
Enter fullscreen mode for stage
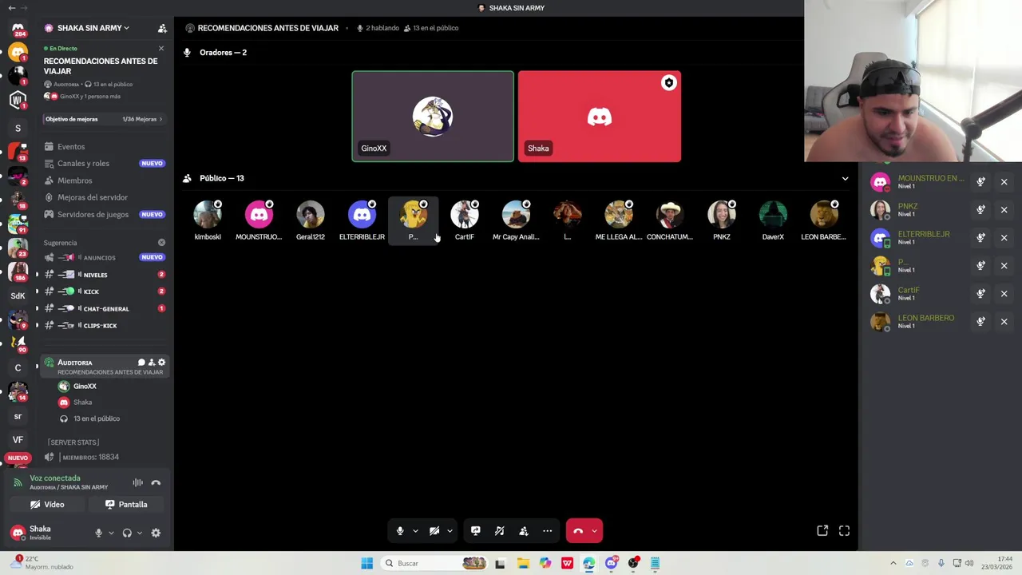tap(844, 530)
